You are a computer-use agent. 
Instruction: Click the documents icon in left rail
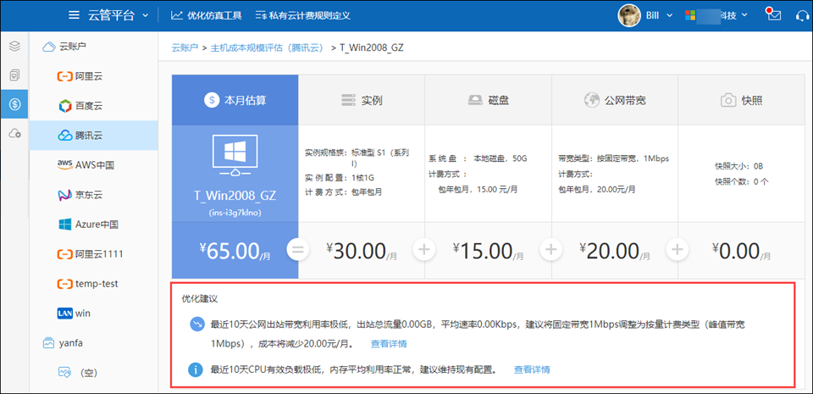point(14,75)
